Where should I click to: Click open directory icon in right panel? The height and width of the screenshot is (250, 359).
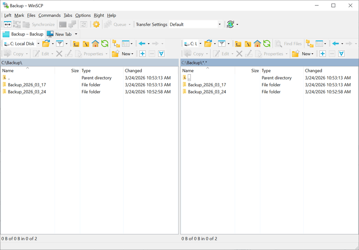(208, 43)
